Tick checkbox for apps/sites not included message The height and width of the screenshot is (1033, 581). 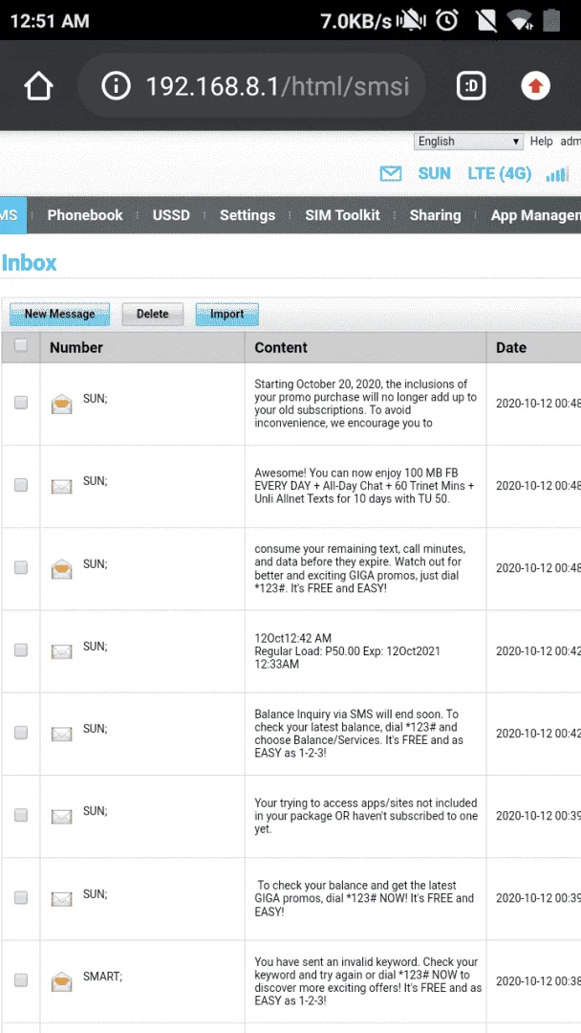[21, 815]
